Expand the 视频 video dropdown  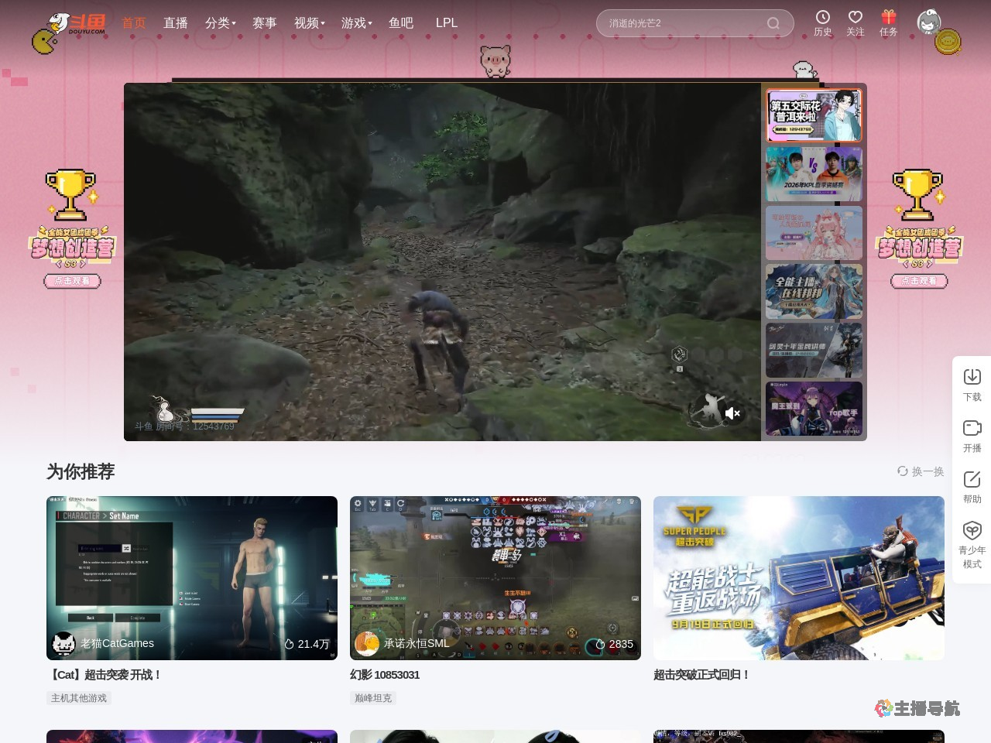coord(309,23)
